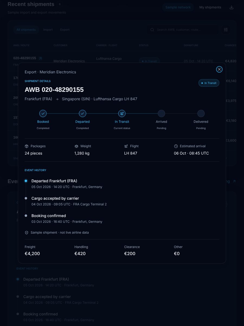Click the Departed Frankfurt event dot in dialog
Screen dimensions: 244x326
click(x=26, y=181)
